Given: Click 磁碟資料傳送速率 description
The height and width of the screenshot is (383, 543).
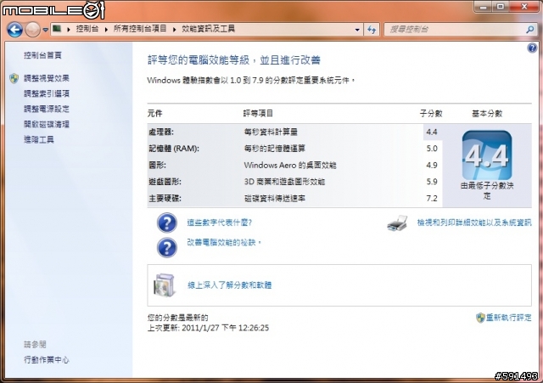Looking at the screenshot, I should point(275,199).
